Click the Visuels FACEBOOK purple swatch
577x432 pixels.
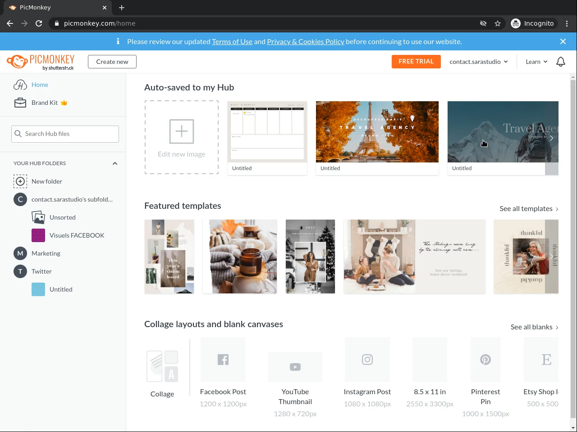[38, 235]
